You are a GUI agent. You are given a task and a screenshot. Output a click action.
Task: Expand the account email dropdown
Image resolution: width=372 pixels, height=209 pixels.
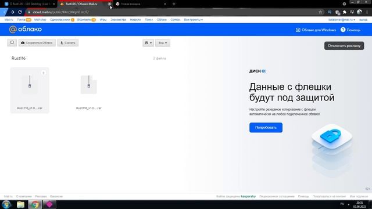(342, 20)
